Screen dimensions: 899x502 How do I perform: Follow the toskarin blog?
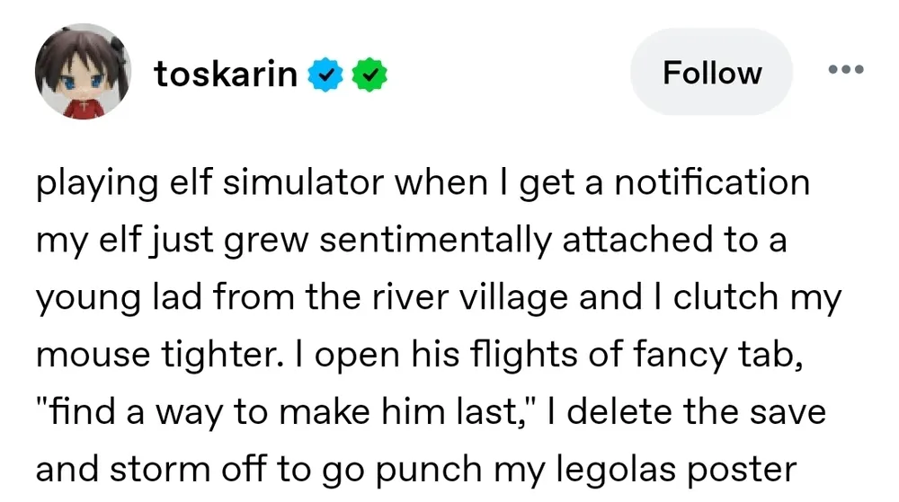(x=711, y=72)
